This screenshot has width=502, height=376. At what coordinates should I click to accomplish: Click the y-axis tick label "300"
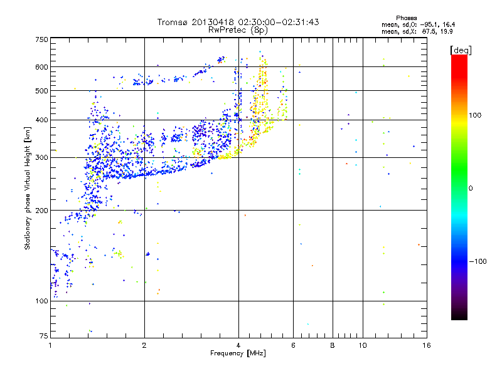[x=41, y=157]
